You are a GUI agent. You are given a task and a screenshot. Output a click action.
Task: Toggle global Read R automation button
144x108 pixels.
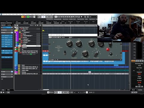(28, 17)
